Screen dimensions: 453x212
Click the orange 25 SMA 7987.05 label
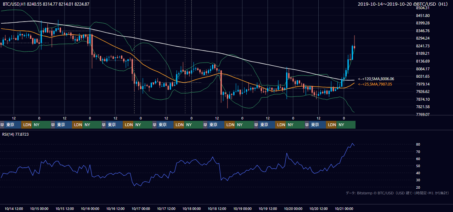(375, 84)
